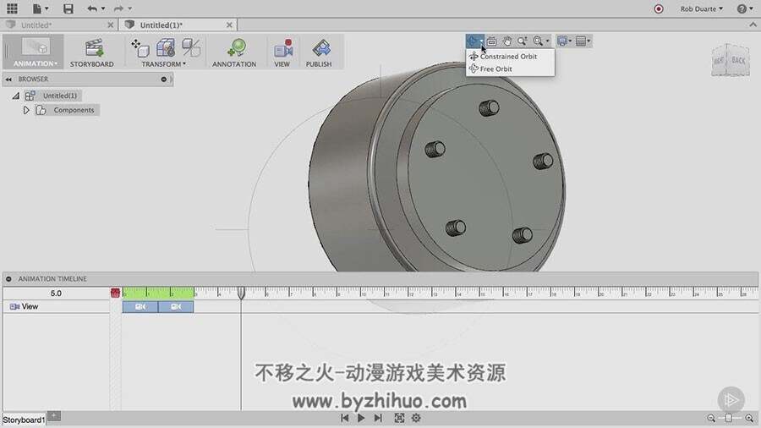Open the undo history dropdown arrow
761x428 pixels.
coord(103,8)
